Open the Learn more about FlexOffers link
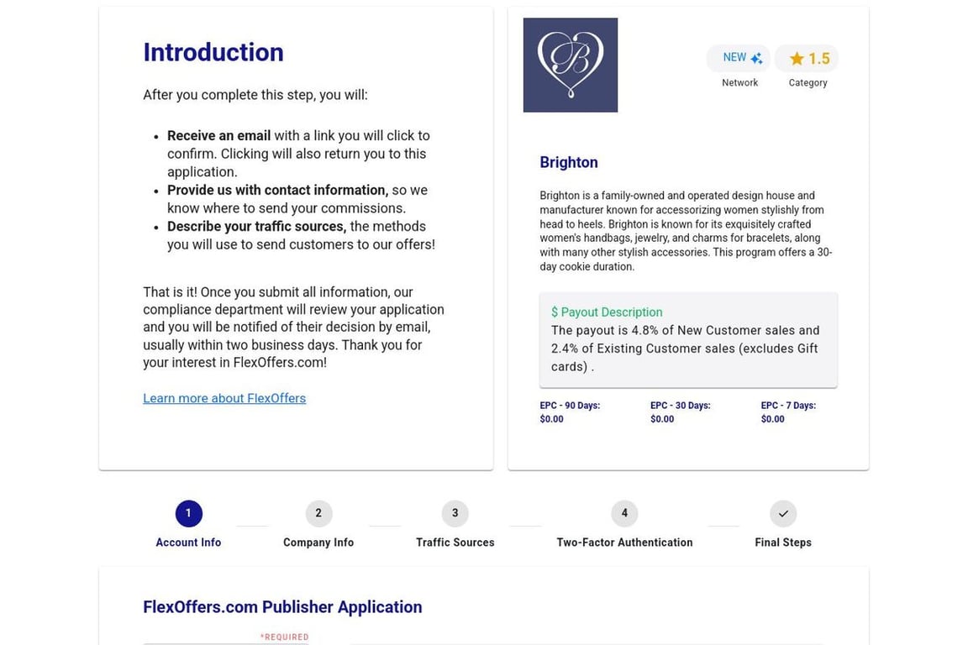Viewport: 968px width, 645px height. (224, 398)
